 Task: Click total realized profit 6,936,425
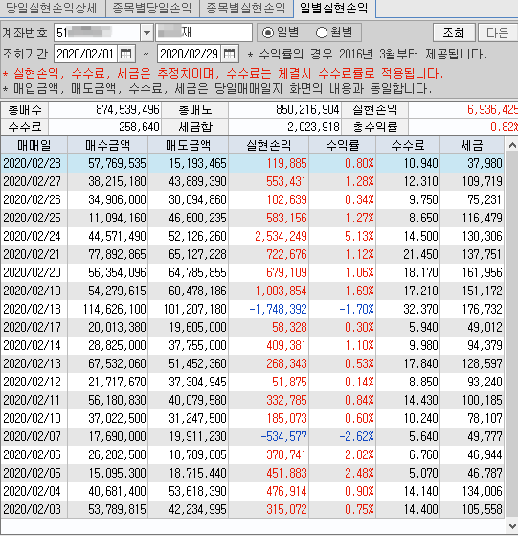click(x=492, y=109)
